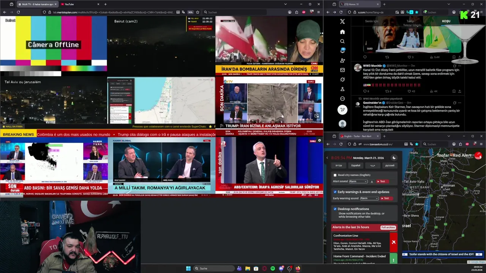Open more options on GeoInsider post
The height and width of the screenshot is (273, 486).
(460, 103)
